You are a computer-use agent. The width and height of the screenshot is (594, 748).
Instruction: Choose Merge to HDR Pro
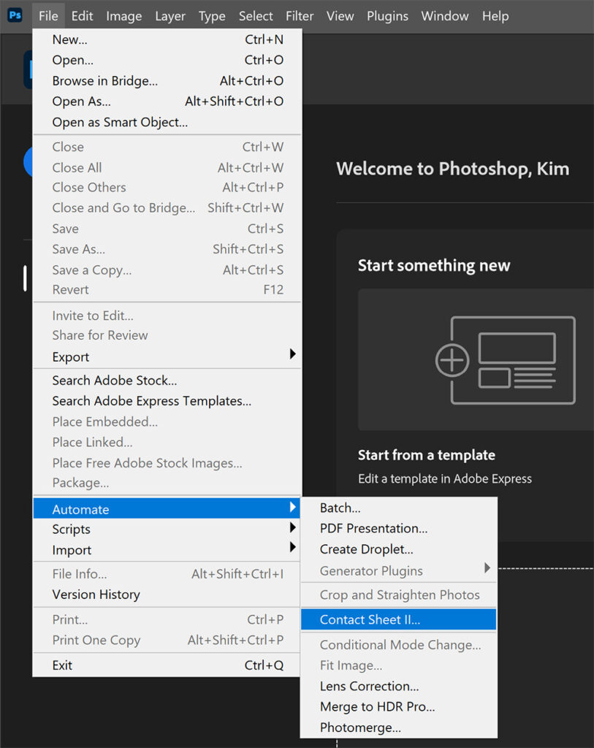click(377, 707)
